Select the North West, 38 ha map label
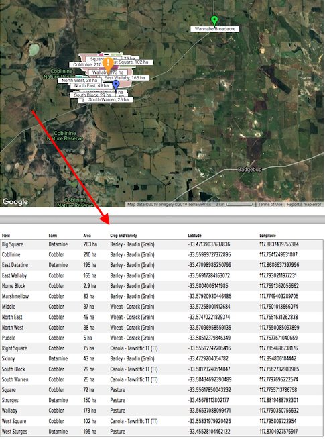 tap(79, 81)
